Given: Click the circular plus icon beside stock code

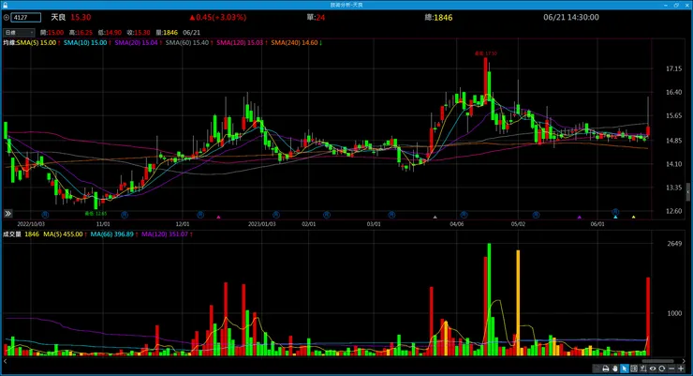Looking at the screenshot, I should (7, 17).
